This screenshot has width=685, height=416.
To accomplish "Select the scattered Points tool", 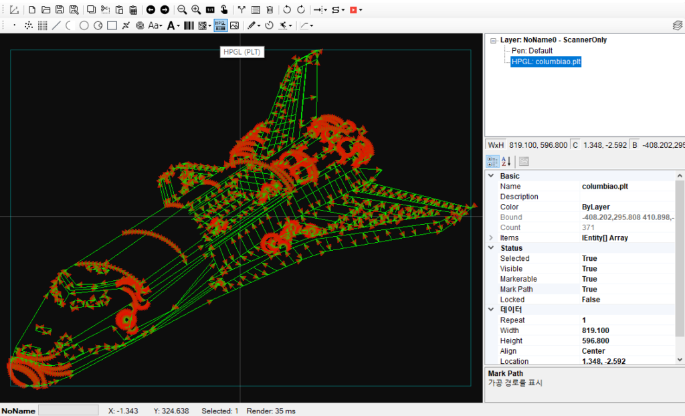I will [28, 25].
